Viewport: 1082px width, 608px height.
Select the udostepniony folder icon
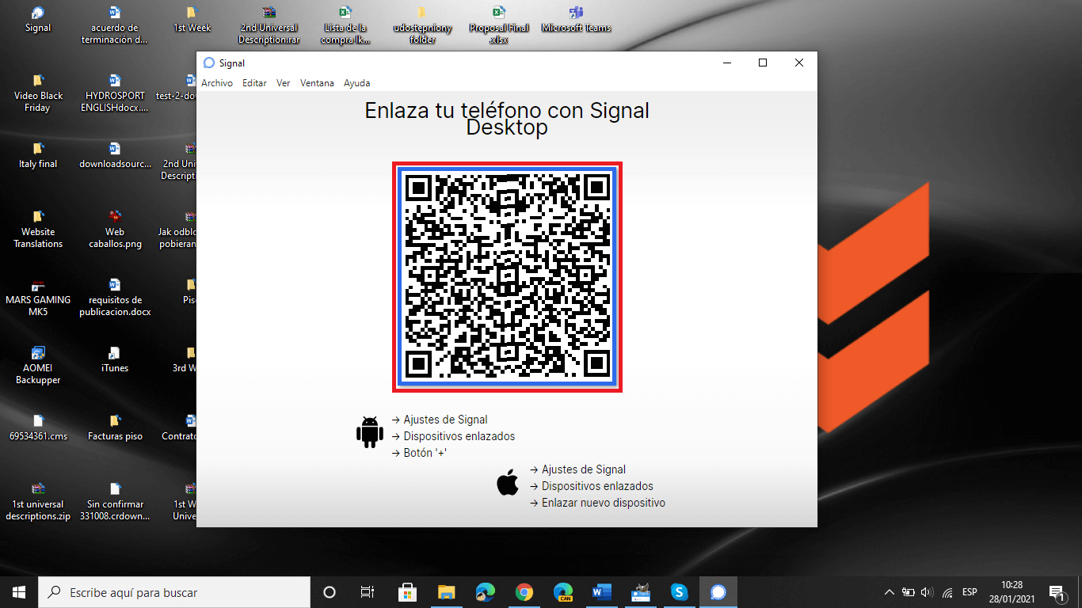pos(422,26)
